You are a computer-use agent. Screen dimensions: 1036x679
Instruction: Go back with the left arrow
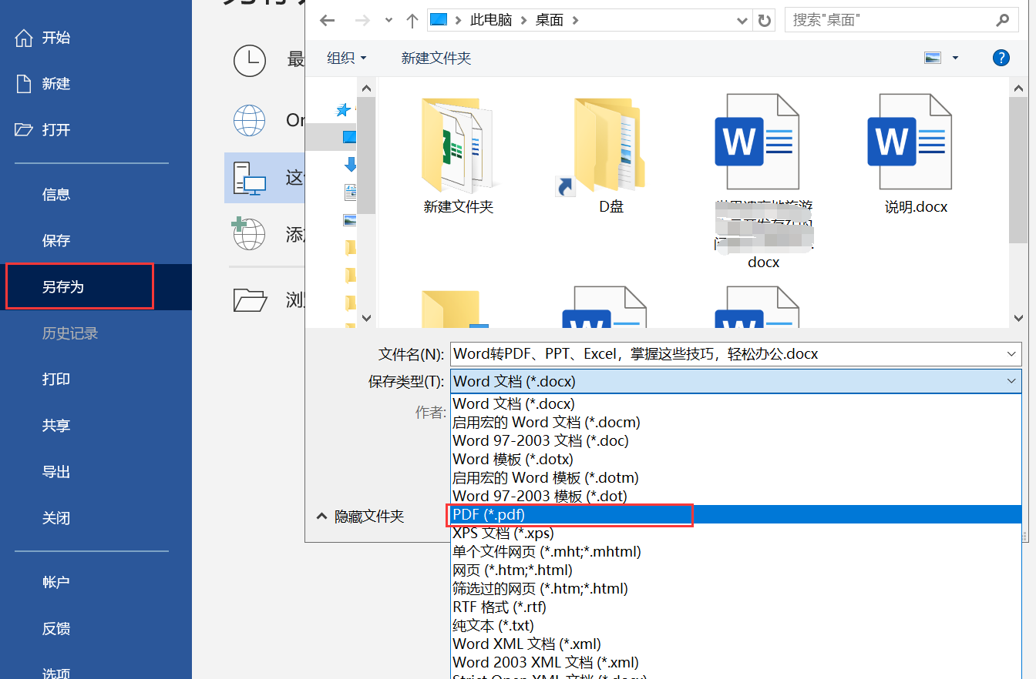tap(327, 21)
